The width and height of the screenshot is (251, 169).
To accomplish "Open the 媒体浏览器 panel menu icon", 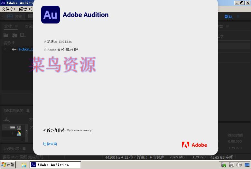I will click(28, 110).
